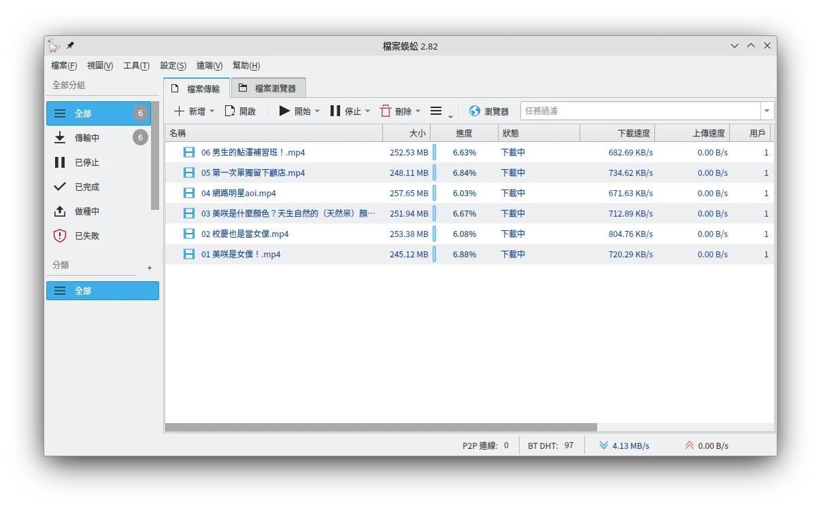Open the hamburger more-options toolbar menu
The image size is (821, 508).
[x=437, y=111]
